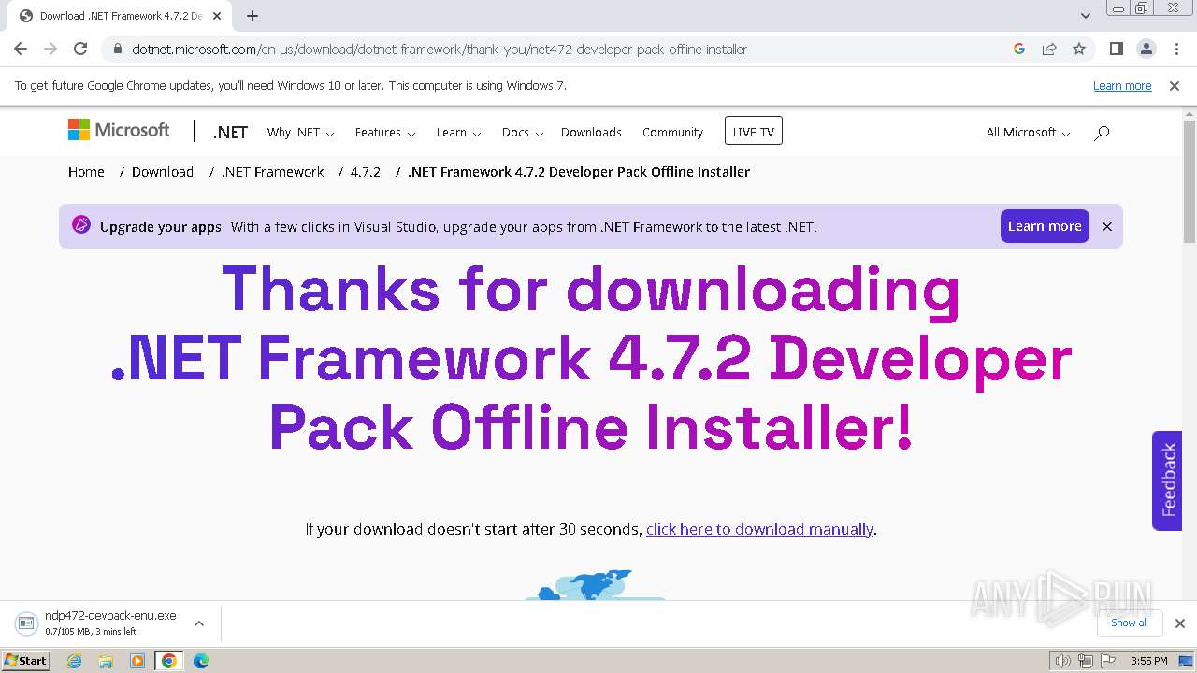Click the Learn more Chrome update link
Screen dimensions: 1197x673
pyautogui.click(x=1122, y=85)
